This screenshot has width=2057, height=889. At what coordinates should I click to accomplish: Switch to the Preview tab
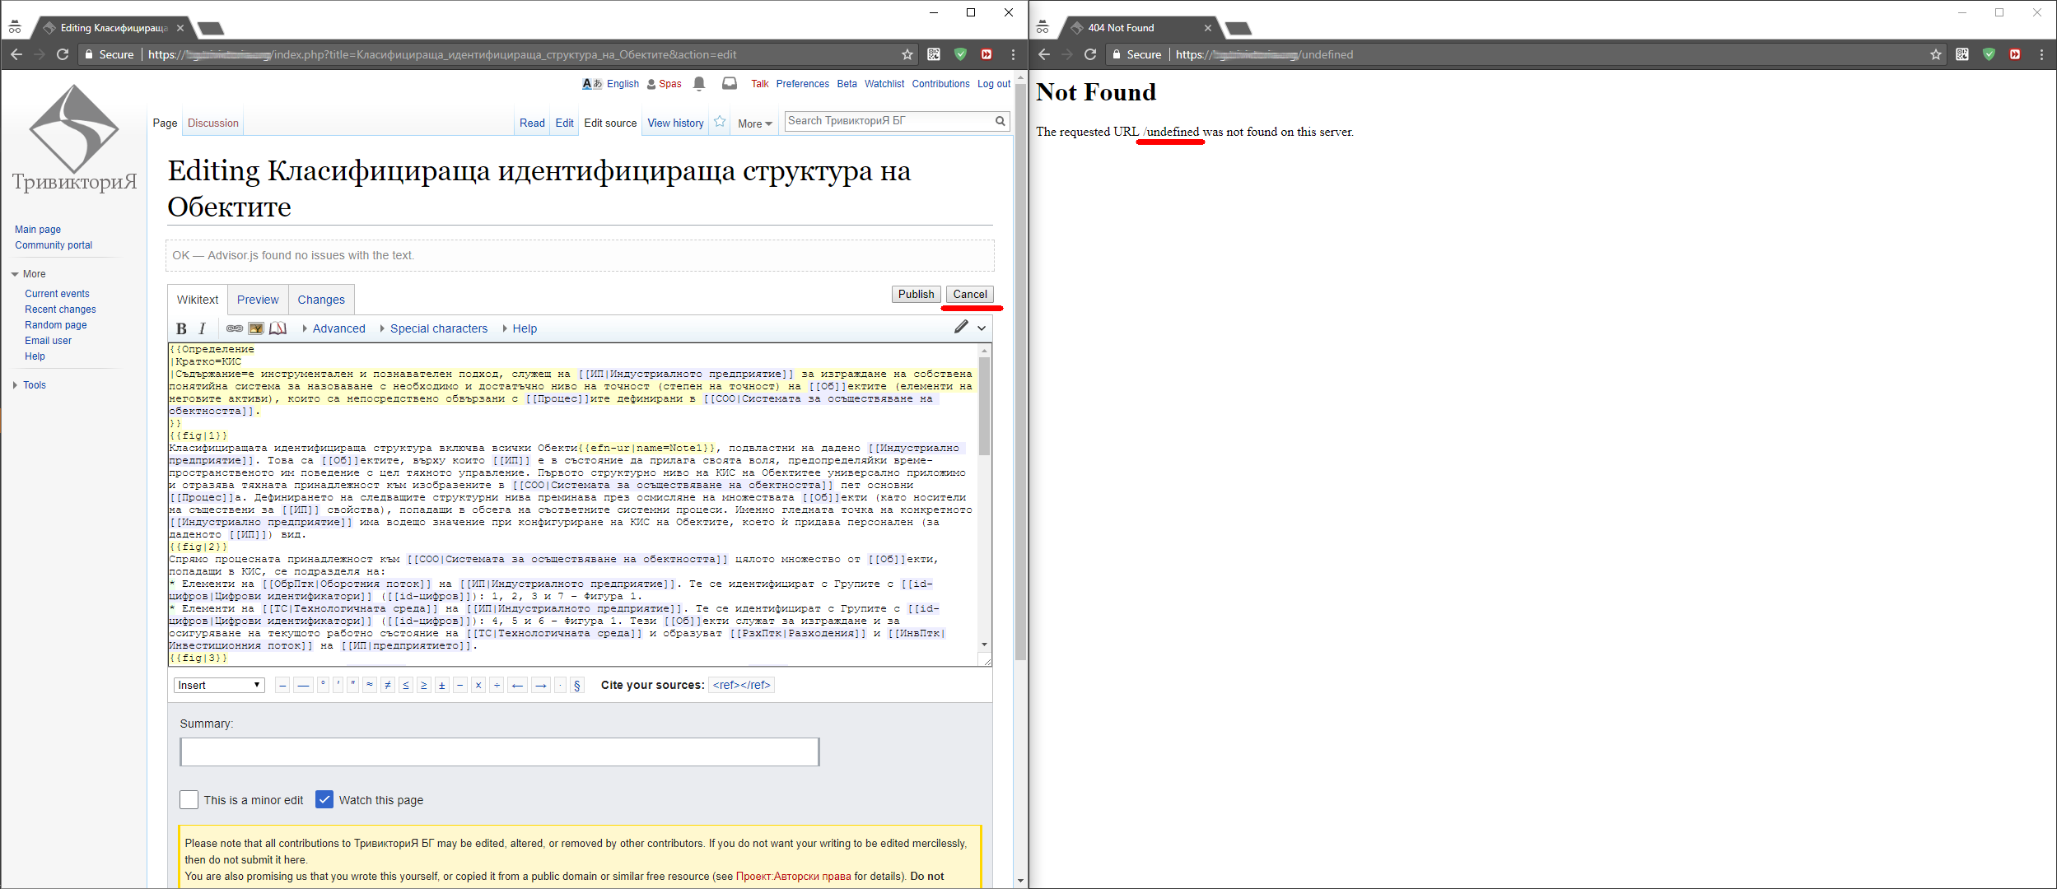point(258,300)
